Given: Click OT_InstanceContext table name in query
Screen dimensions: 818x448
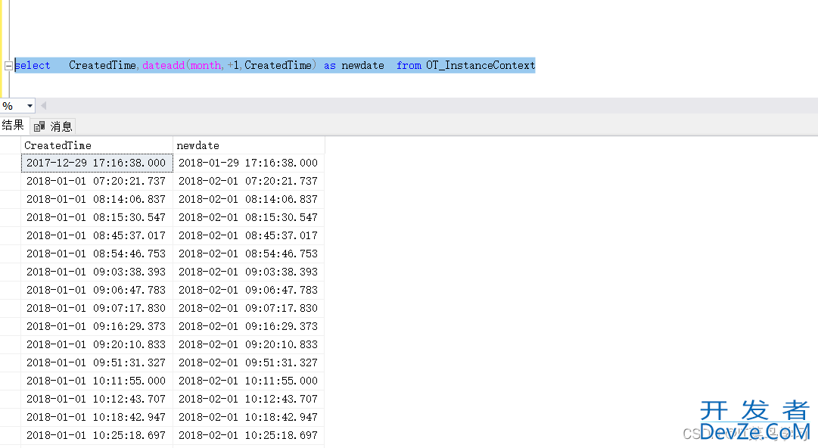Looking at the screenshot, I should coord(481,65).
